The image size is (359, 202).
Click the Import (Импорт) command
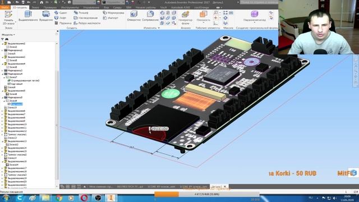click(111, 18)
